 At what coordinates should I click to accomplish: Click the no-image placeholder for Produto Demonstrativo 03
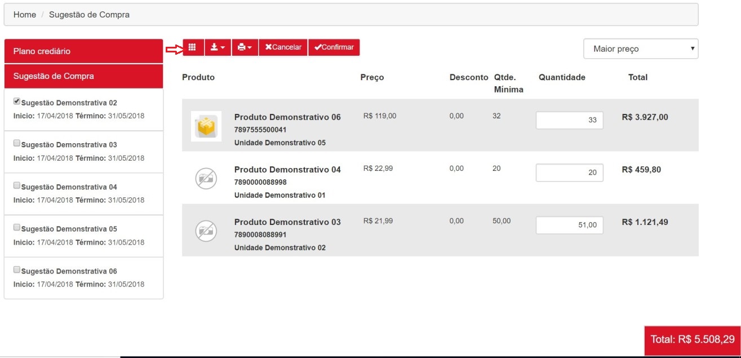(206, 231)
